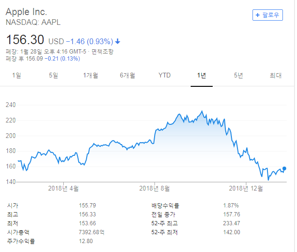Open the 최대 range tab

[275, 75]
